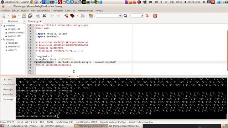The height and width of the screenshot is (128, 228).
Task: Switch to the Estado panel tab
Action: 8,79
